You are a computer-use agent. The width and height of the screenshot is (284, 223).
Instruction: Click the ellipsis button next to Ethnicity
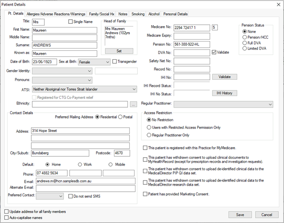point(133,105)
